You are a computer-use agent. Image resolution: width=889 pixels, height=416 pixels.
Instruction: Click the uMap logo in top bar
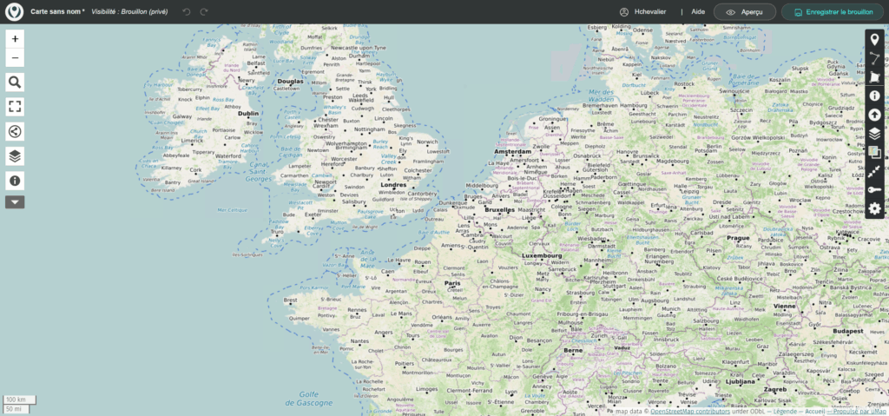[x=14, y=11]
